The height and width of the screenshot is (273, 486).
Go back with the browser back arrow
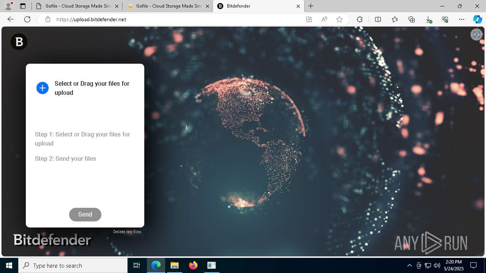pos(11,19)
